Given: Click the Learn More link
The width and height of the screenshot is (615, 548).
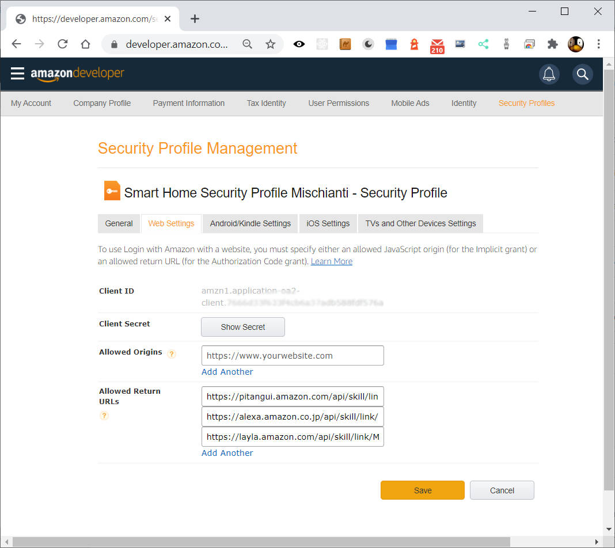Looking at the screenshot, I should (332, 261).
